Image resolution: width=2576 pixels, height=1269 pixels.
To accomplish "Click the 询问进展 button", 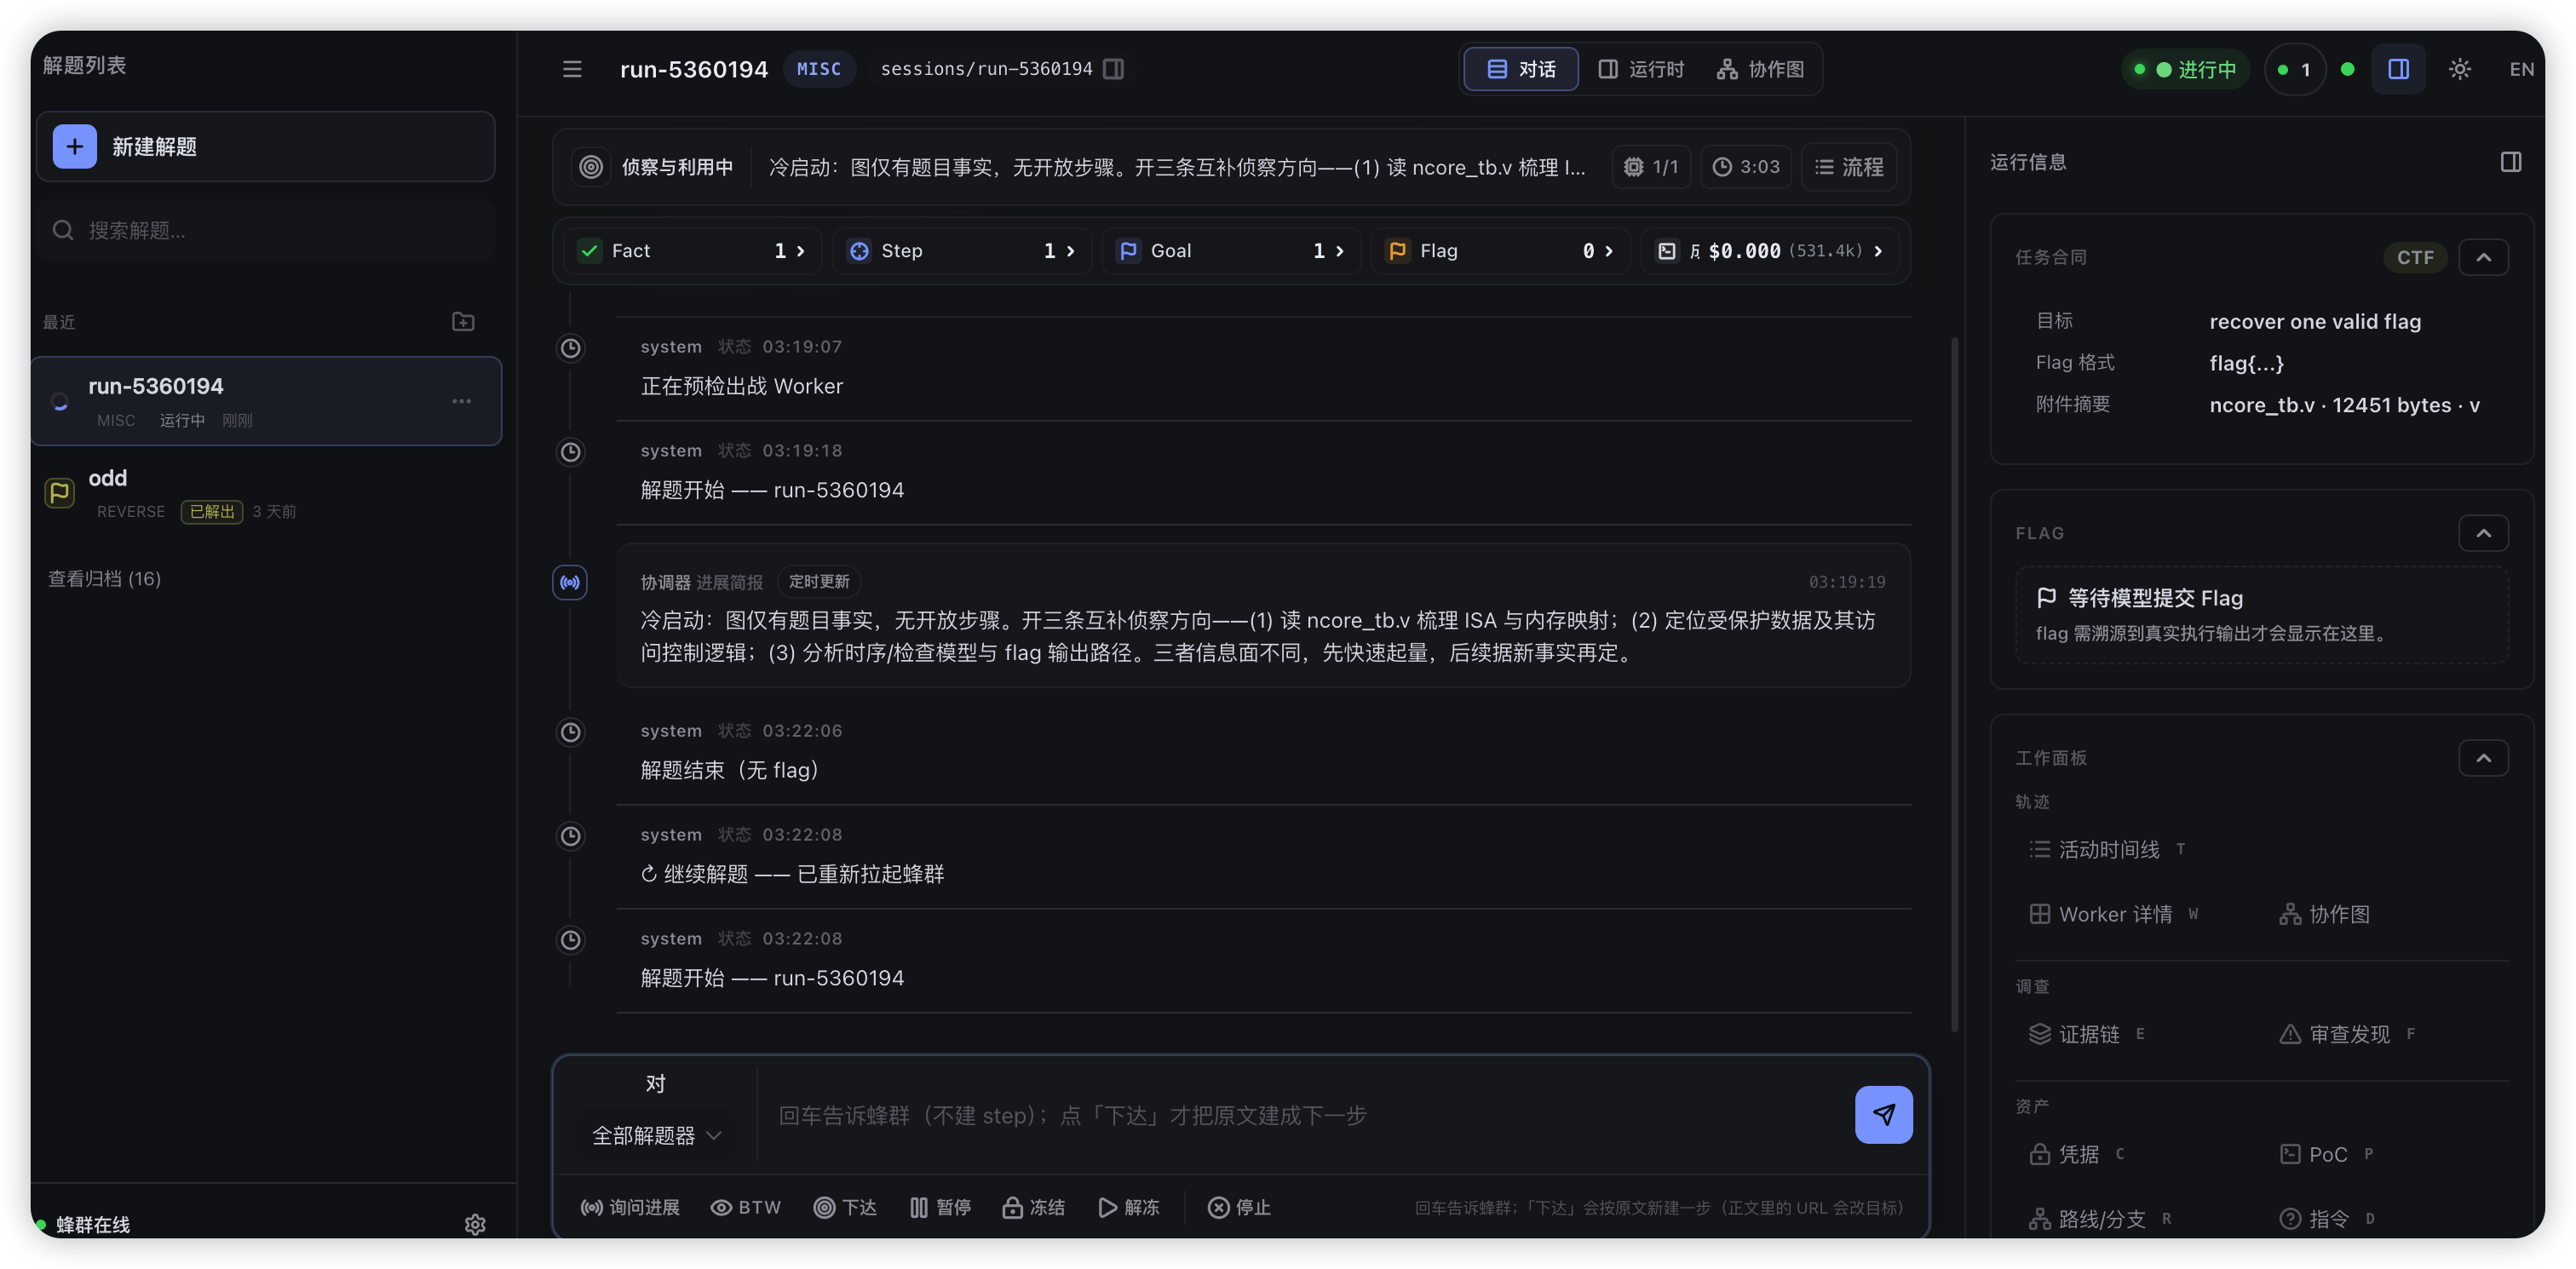I will [630, 1207].
